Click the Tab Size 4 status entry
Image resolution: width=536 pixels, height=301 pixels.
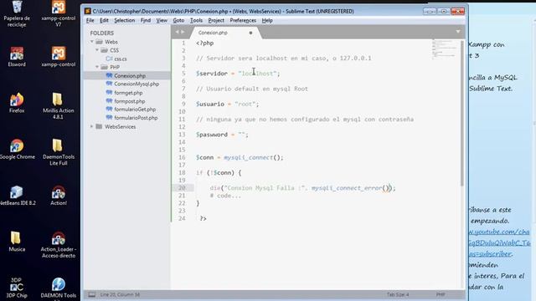[x=398, y=294]
